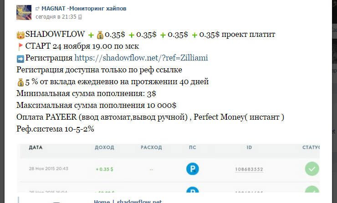Click the repost arrow icon beside MAGNAT
The width and height of the screenshot is (337, 203).
(37, 9)
